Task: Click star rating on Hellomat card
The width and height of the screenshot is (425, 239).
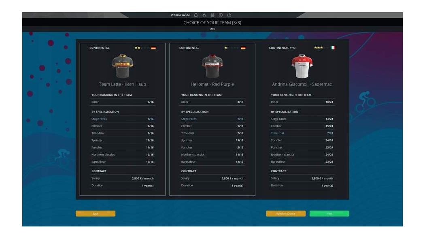Action: click(232, 48)
